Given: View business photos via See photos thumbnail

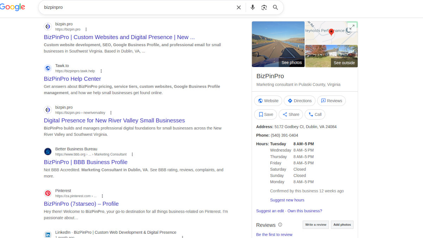Looking at the screenshot, I should click(278, 44).
